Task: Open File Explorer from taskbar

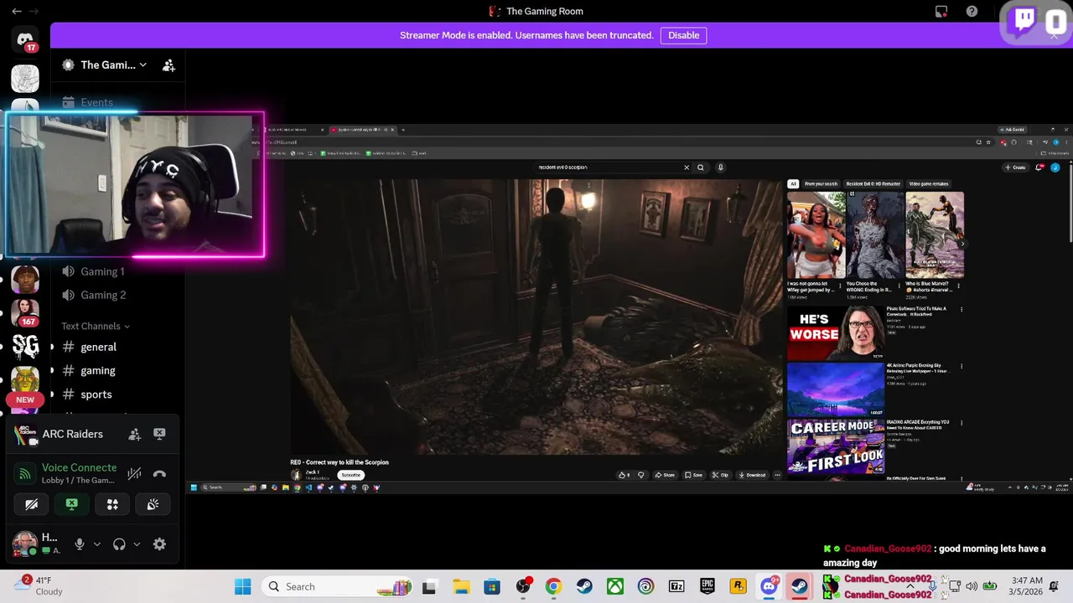Action: (x=461, y=586)
